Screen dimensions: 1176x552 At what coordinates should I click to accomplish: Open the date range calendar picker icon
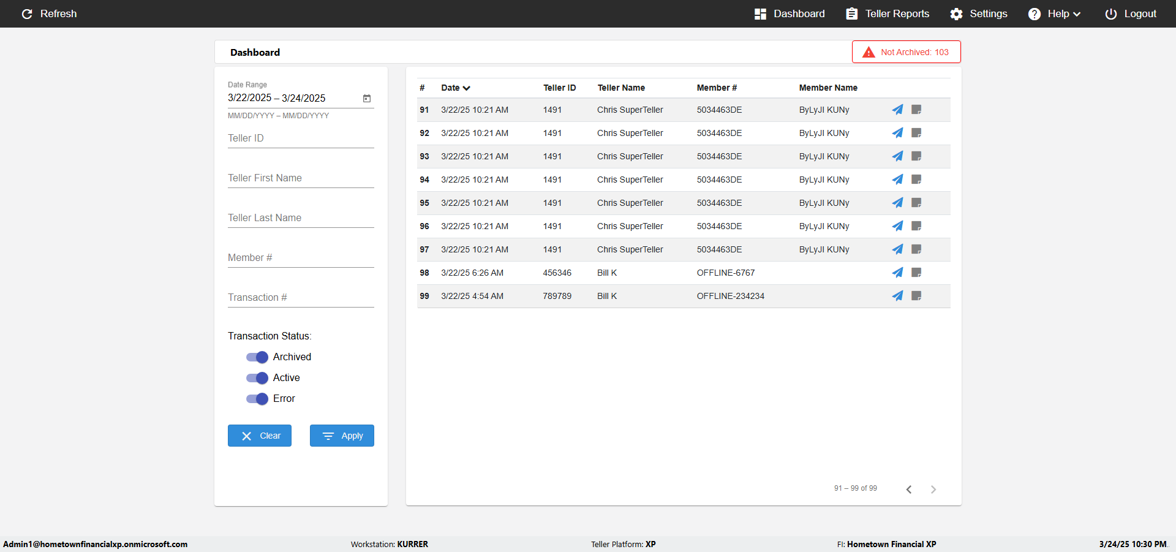point(367,98)
